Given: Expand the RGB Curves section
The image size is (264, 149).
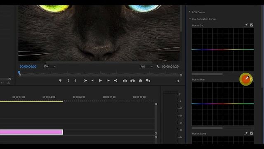Looking at the screenshot, I should (x=189, y=12).
